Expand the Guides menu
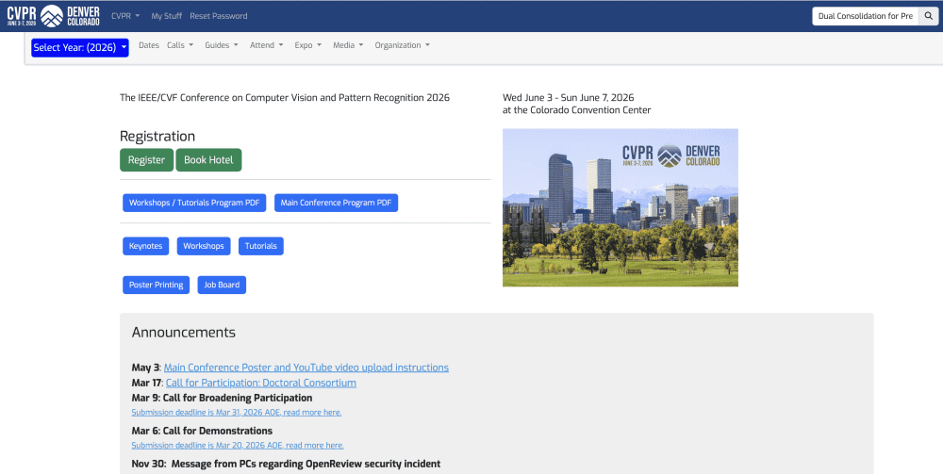Viewport: 943px width, 474px height. click(x=222, y=45)
